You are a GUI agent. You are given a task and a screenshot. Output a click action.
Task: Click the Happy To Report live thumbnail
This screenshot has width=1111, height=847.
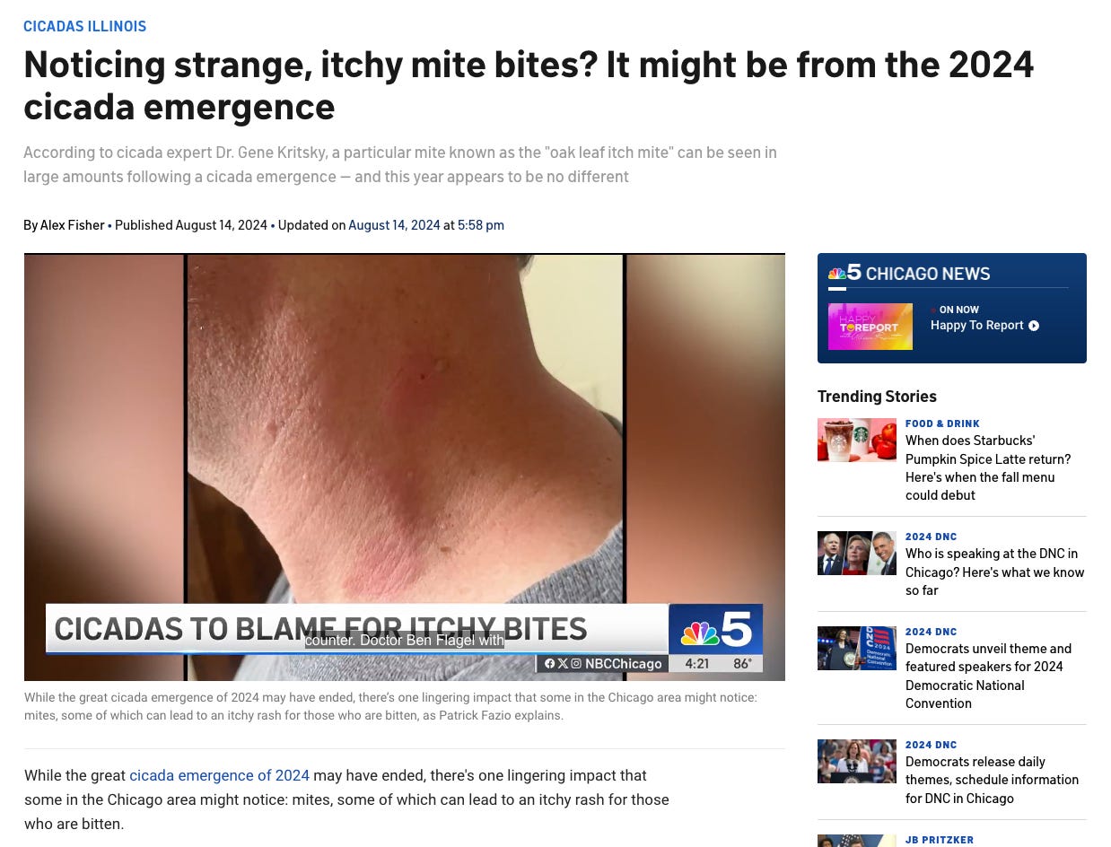tap(870, 327)
